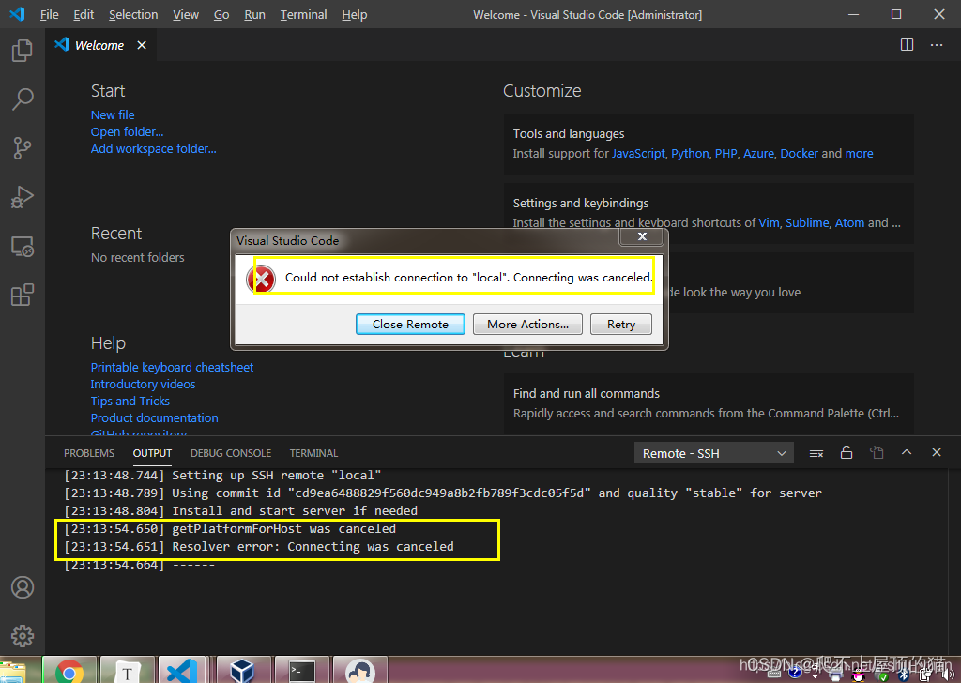This screenshot has height=683, width=961.
Task: Click the Close Remote button
Action: click(410, 324)
